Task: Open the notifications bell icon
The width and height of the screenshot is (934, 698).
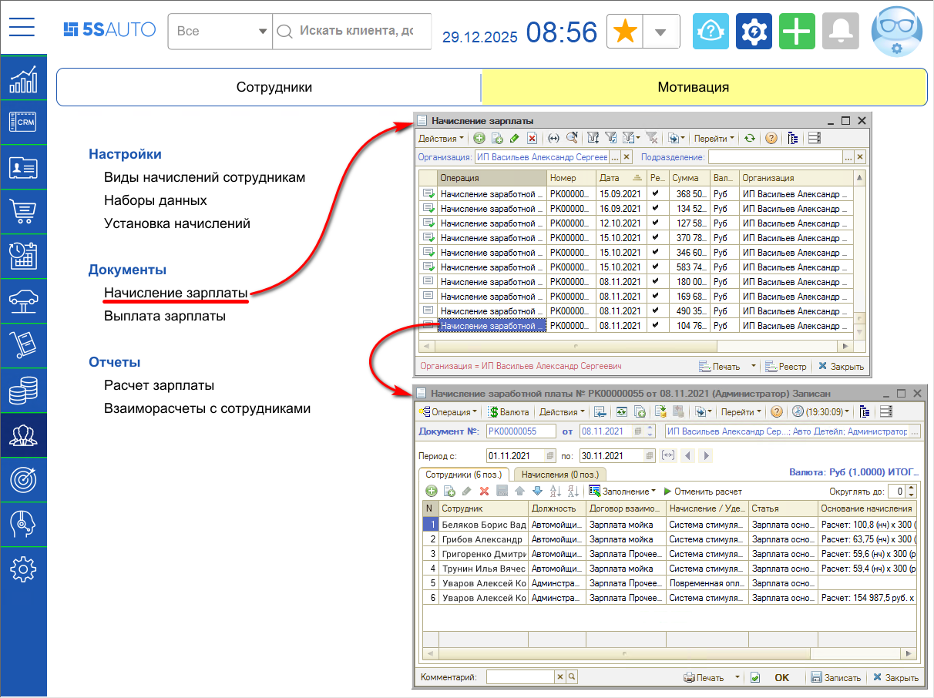Action: click(840, 32)
